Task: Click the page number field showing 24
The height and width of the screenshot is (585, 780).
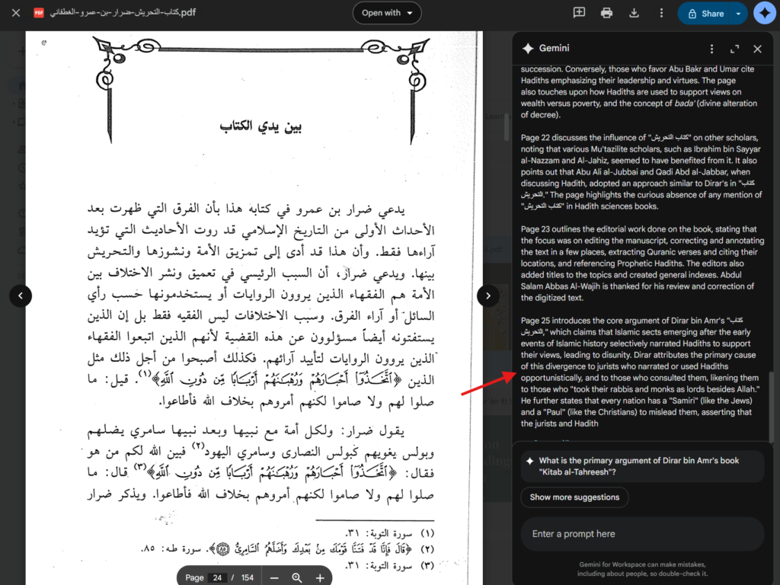Action: click(217, 577)
